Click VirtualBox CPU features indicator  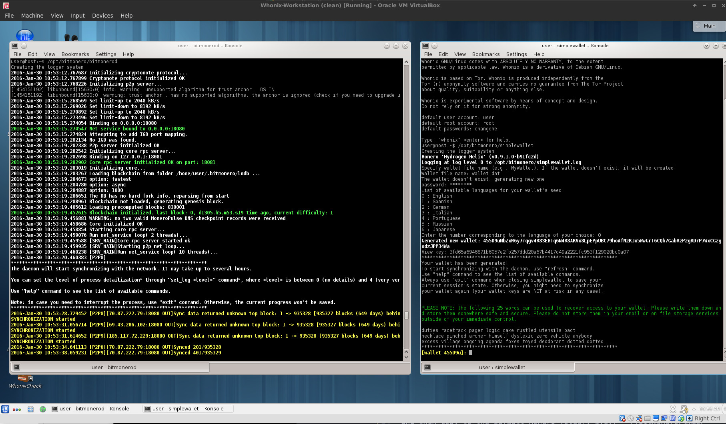coord(672,418)
